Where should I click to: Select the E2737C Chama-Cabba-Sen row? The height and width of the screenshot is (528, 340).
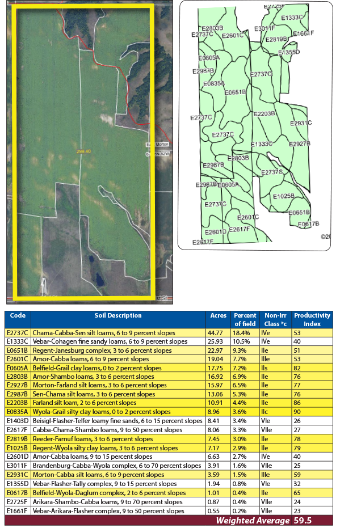pos(169,333)
